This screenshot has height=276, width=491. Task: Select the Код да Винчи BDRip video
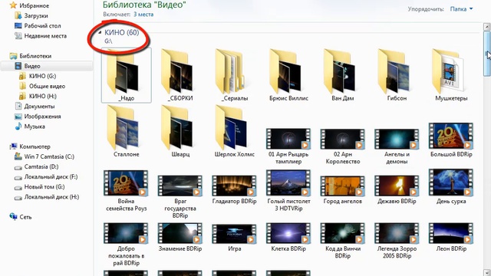(x=343, y=241)
